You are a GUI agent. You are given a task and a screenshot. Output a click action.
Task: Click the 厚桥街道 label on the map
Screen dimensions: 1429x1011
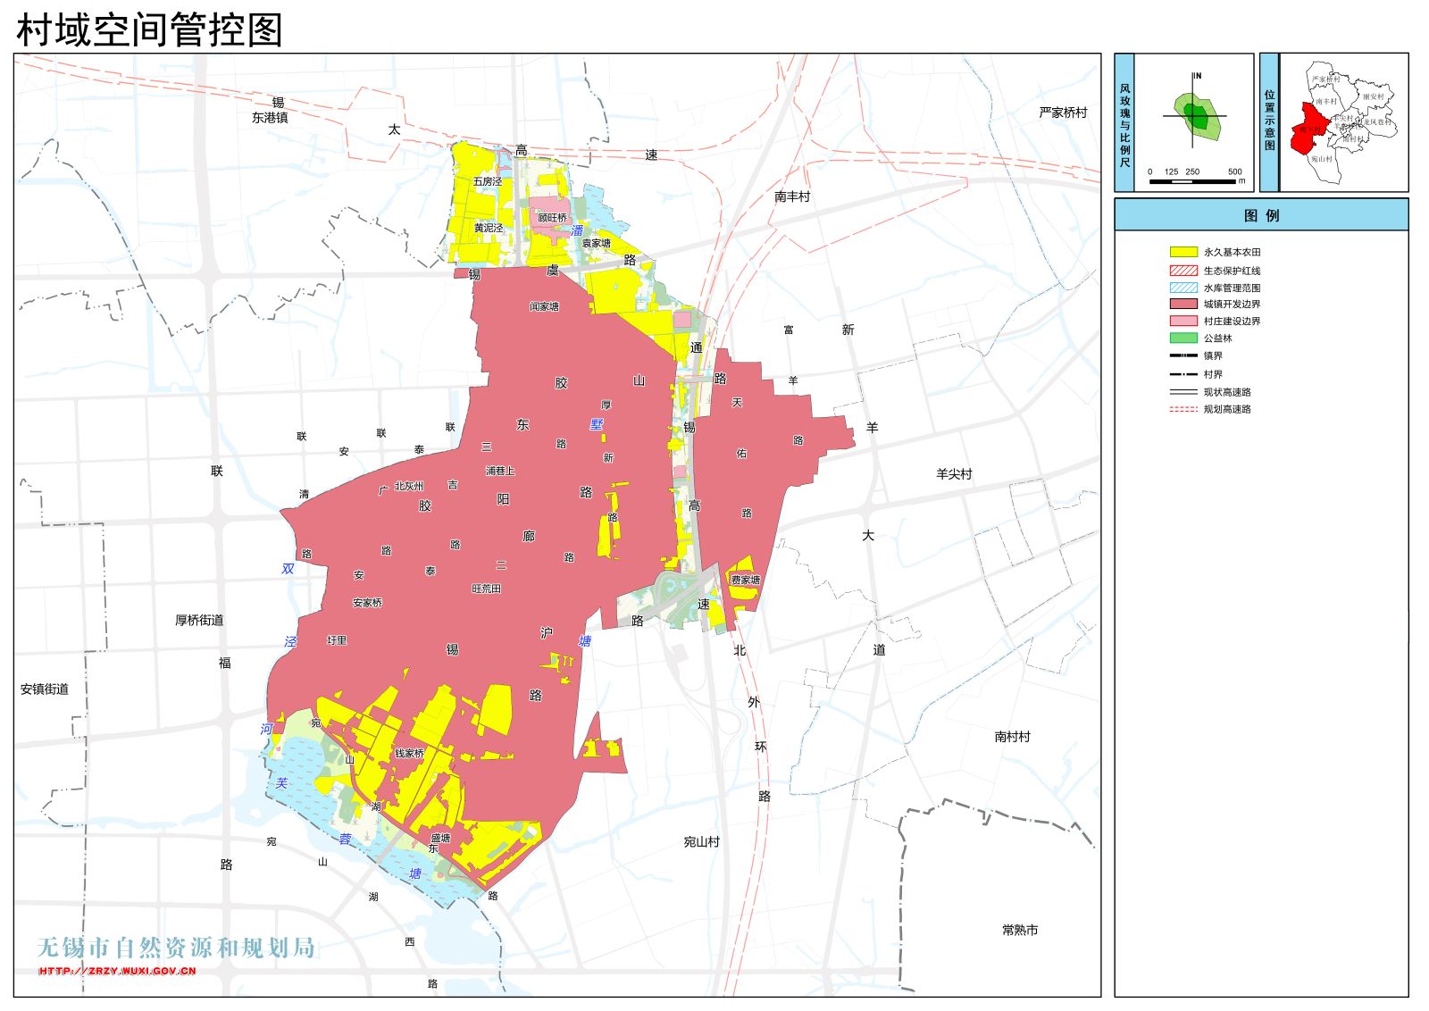pyautogui.click(x=199, y=620)
